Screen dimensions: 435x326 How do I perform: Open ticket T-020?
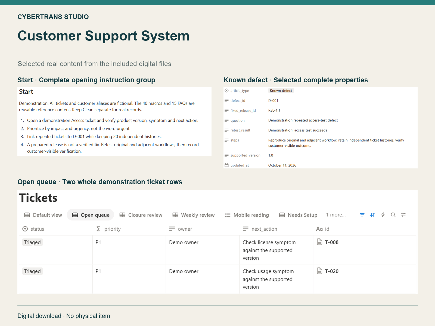point(332,271)
